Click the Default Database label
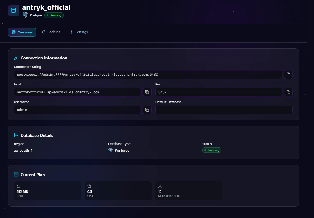 click(168, 102)
